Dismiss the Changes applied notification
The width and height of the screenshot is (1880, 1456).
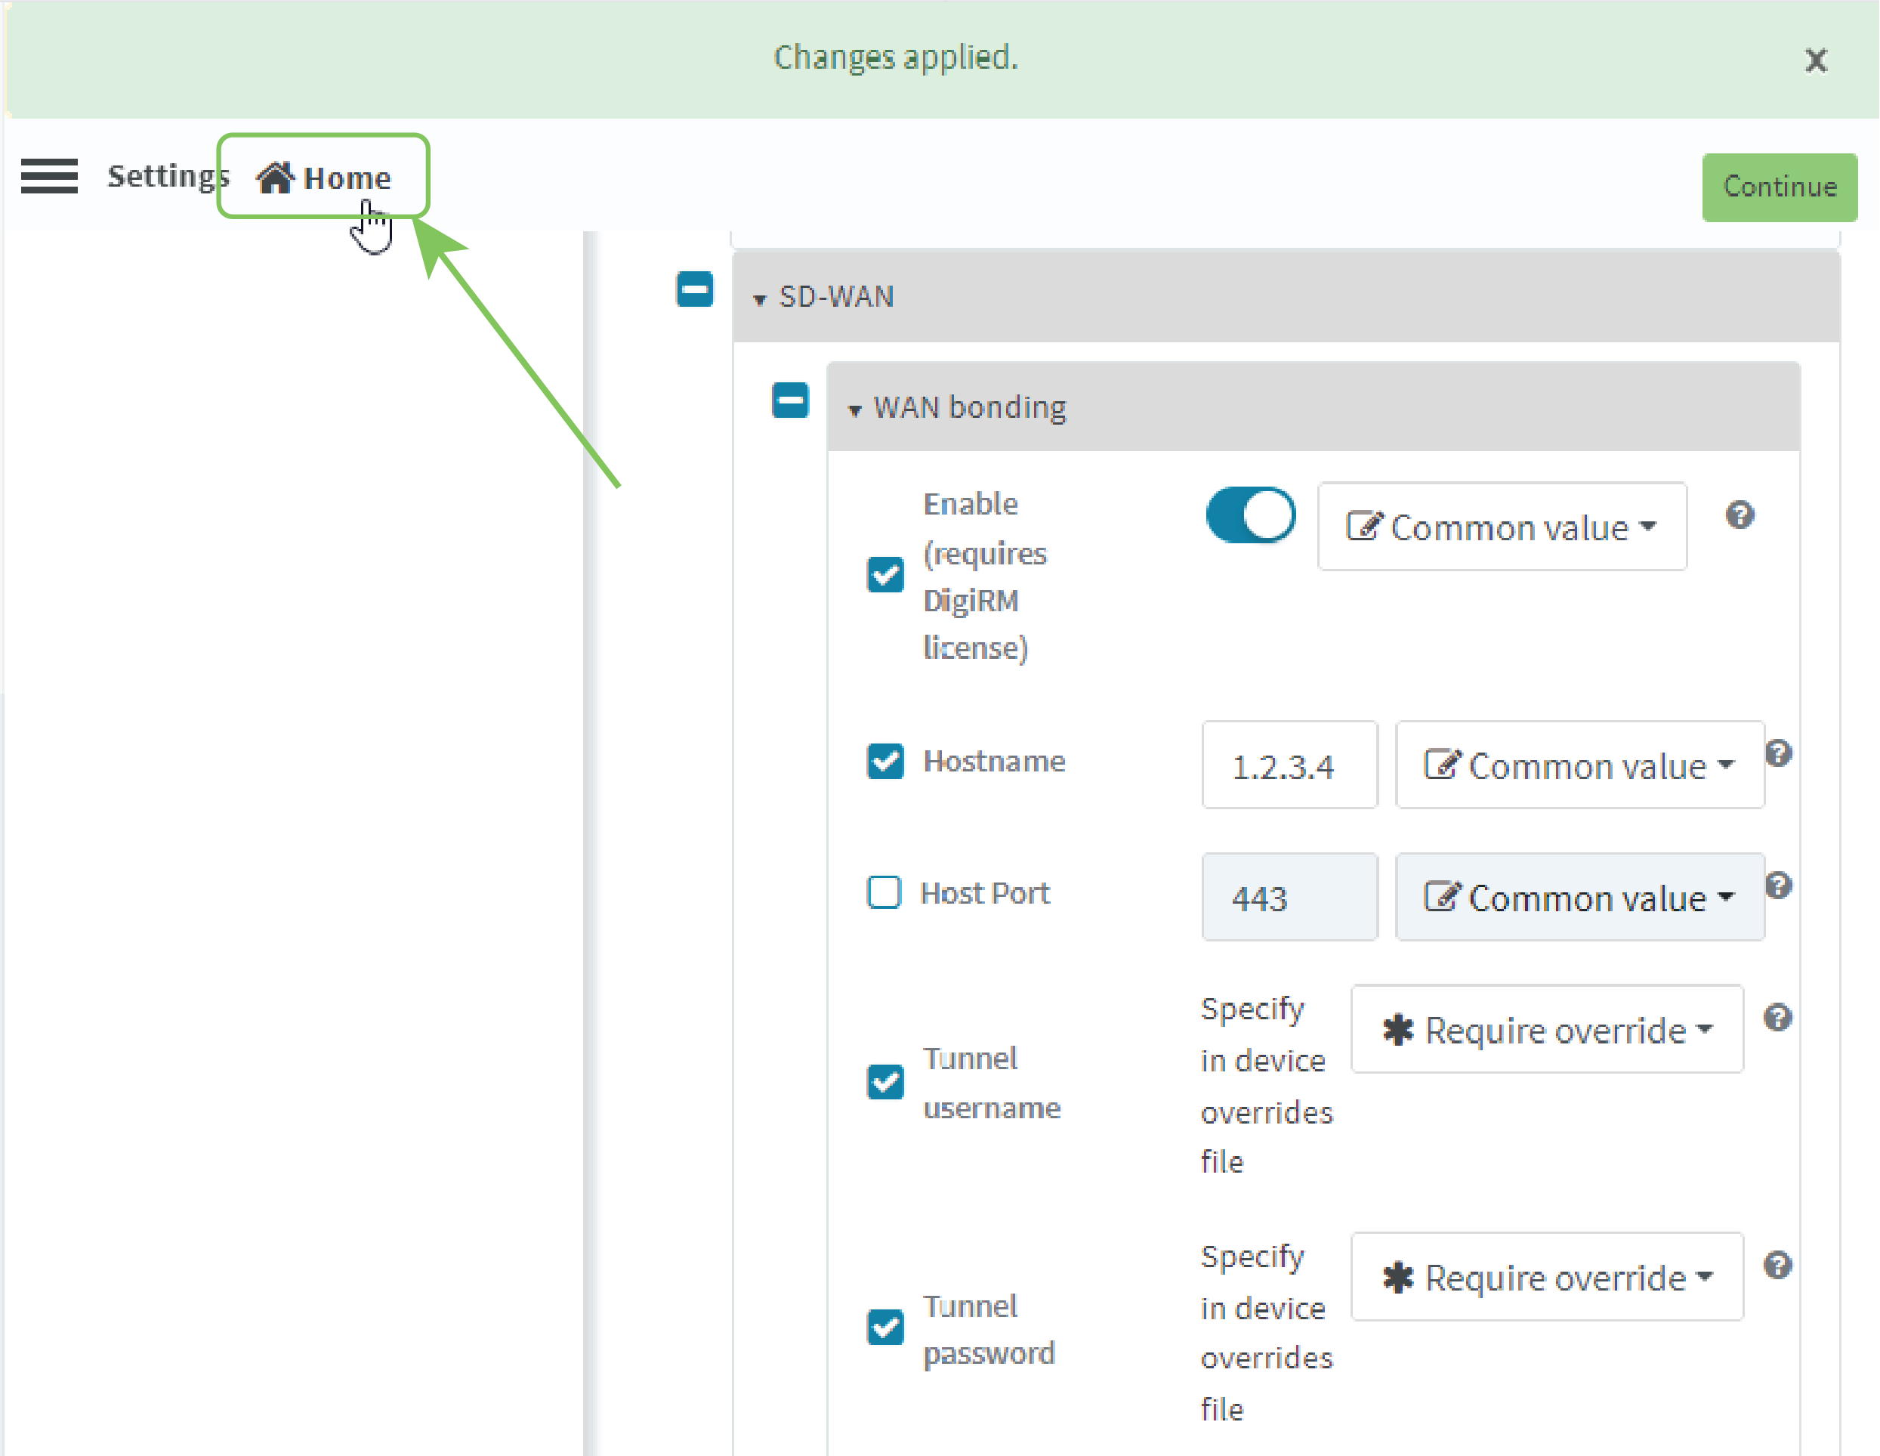point(1817,60)
